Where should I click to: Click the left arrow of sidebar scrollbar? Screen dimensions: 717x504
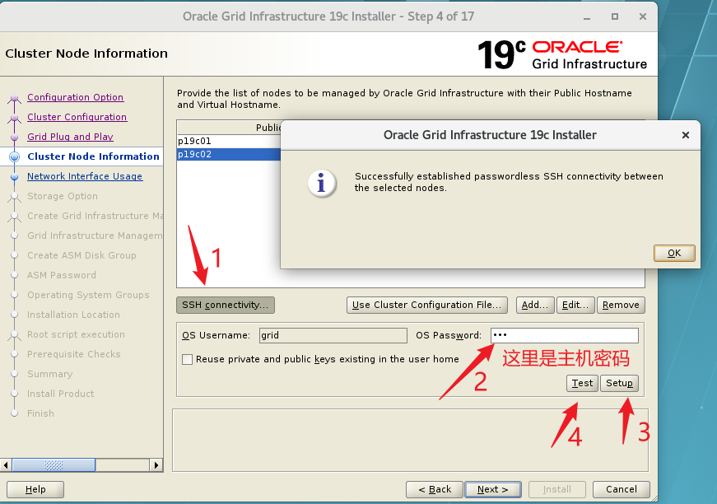pos(6,465)
